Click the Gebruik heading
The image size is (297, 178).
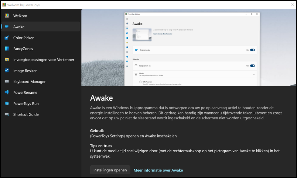point(97,130)
